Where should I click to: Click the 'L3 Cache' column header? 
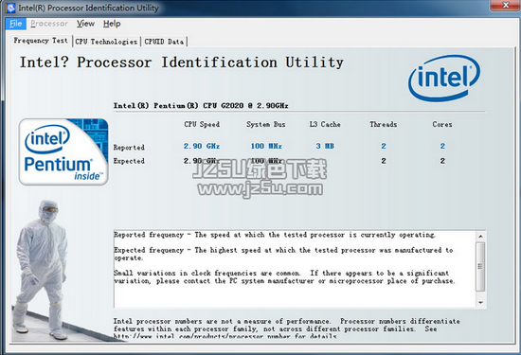pos(325,124)
